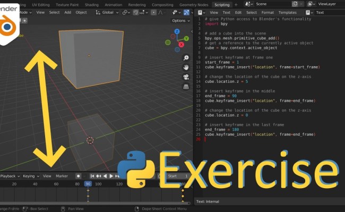Screen dimensions: 345x212
Task: Click the Z axis on navigation gizmo
Action: [177, 31]
